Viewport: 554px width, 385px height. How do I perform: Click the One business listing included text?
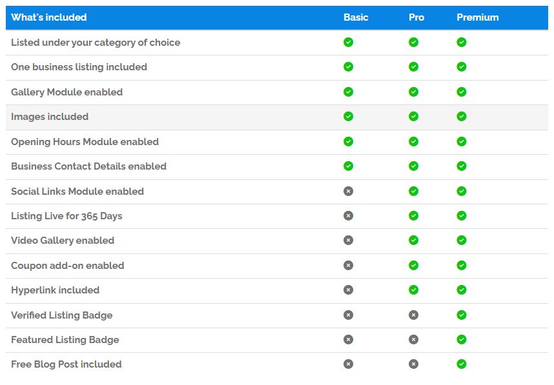[x=79, y=67]
